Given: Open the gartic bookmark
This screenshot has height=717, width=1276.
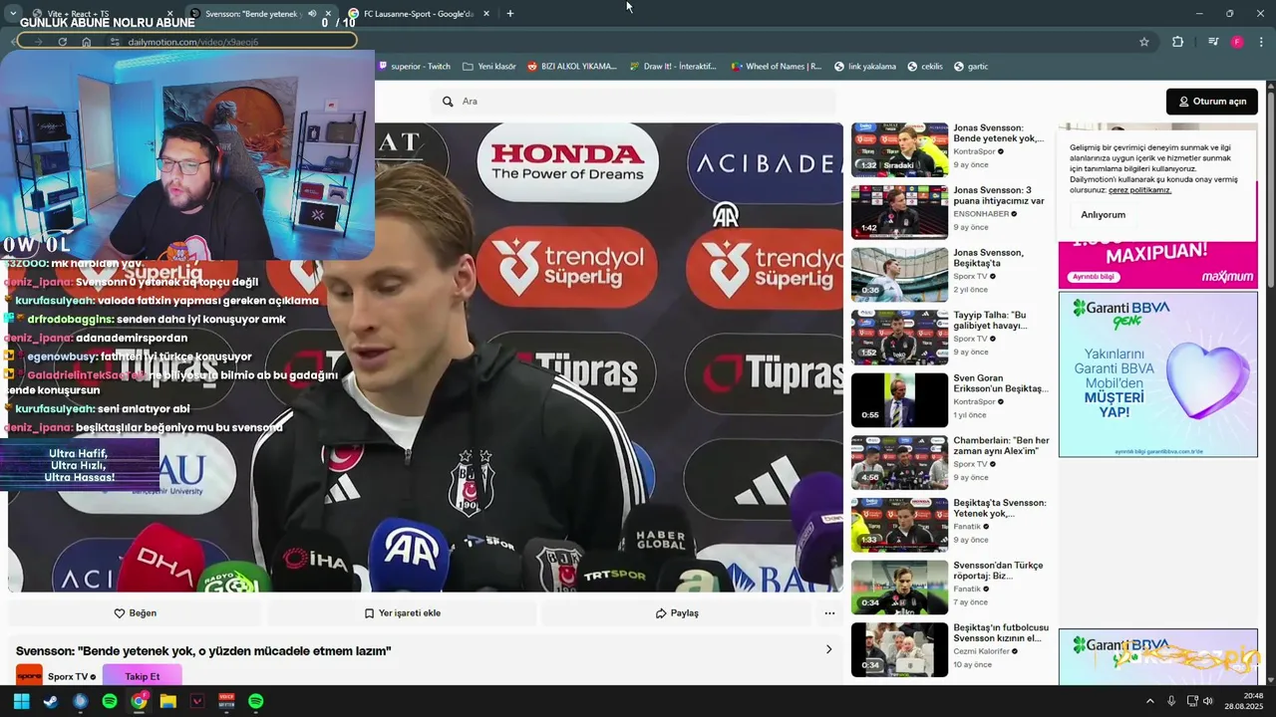Looking at the screenshot, I should click(971, 67).
